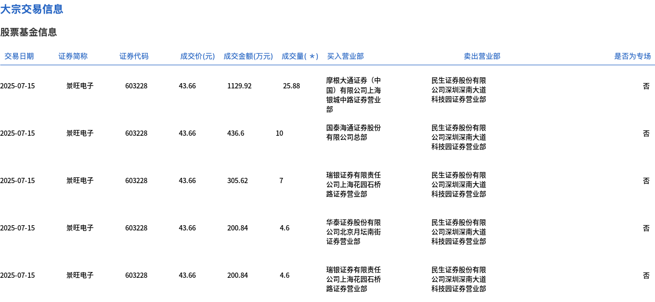Select seller 民生证券 in the 1129.92 row
Image resolution: width=655 pixels, height=302 pixels.
[459, 90]
